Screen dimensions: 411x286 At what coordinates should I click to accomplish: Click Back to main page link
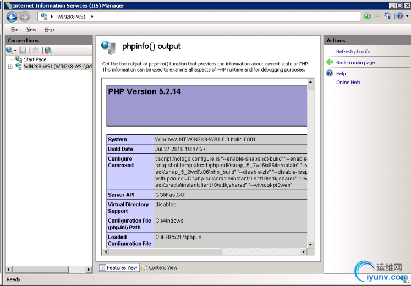355,62
